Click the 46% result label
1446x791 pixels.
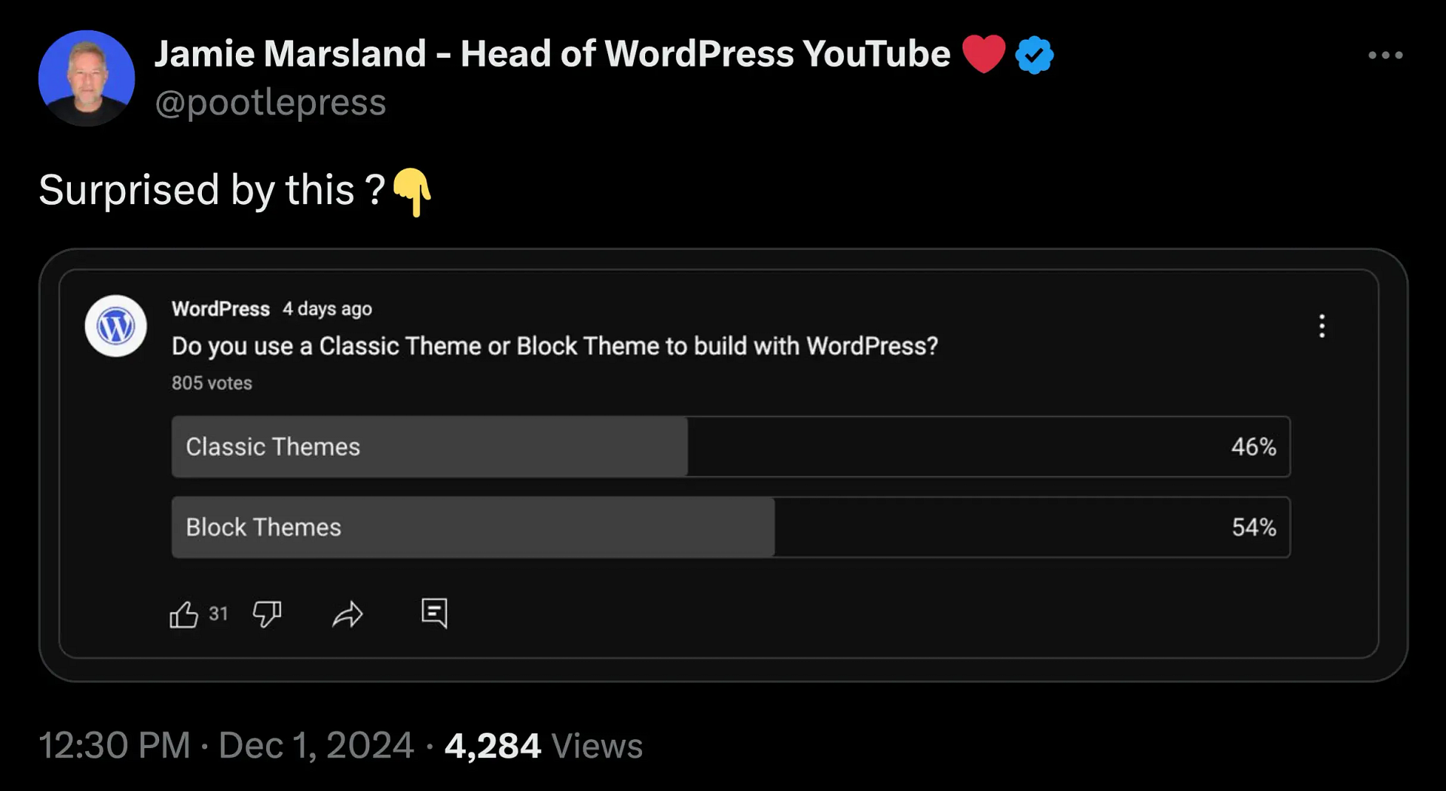(1253, 446)
